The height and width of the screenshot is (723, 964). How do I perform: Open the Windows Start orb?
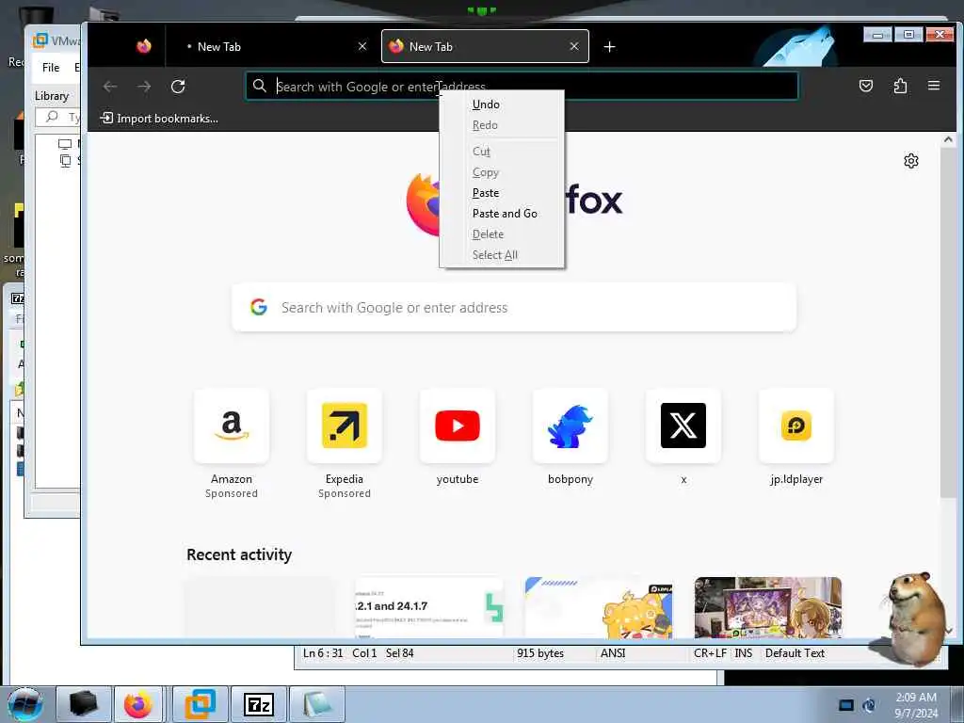pos(25,704)
